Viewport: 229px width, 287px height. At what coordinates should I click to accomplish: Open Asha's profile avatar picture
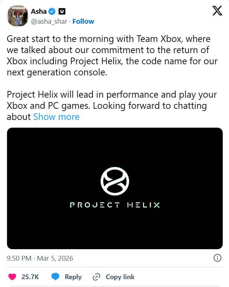(x=17, y=16)
